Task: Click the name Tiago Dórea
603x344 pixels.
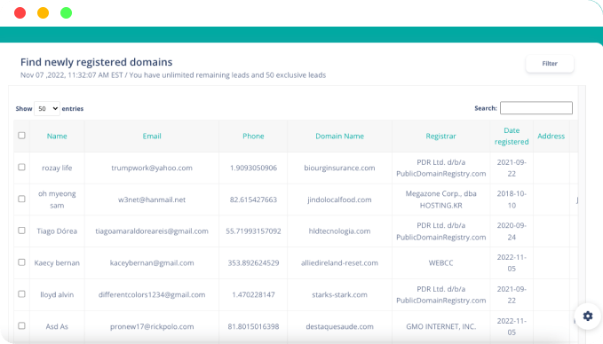Action: click(x=57, y=231)
